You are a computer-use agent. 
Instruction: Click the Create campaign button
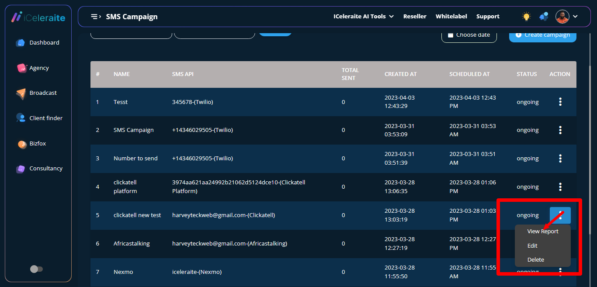pos(542,35)
